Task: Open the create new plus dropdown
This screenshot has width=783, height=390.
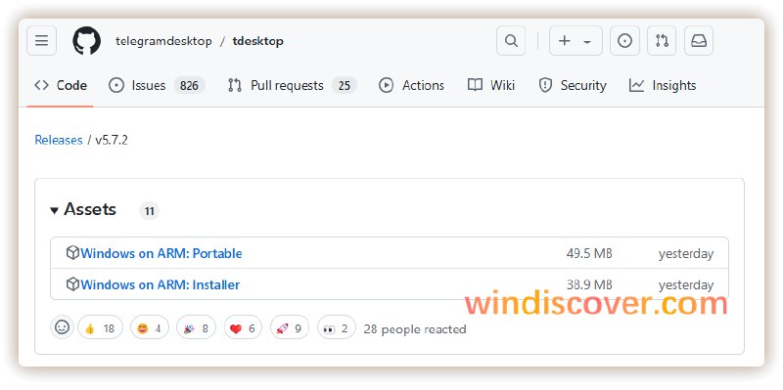Action: pos(576,41)
